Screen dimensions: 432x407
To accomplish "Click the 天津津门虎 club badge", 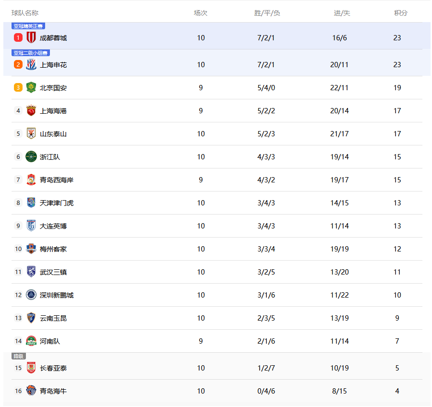I will 31,203.
